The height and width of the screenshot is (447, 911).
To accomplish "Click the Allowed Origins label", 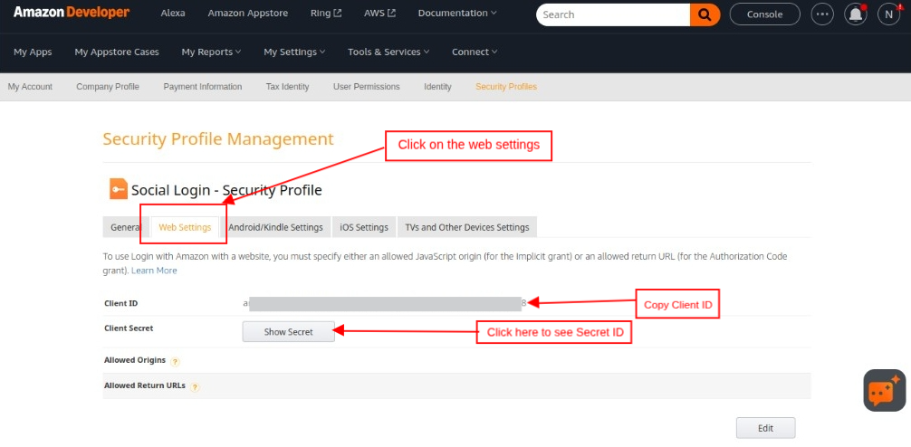I will [135, 360].
